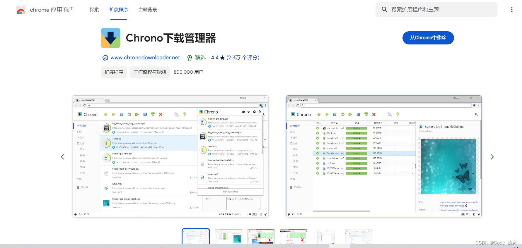Select the carousel thumbnail with butterfly picture
The image size is (522, 248).
(228, 236)
